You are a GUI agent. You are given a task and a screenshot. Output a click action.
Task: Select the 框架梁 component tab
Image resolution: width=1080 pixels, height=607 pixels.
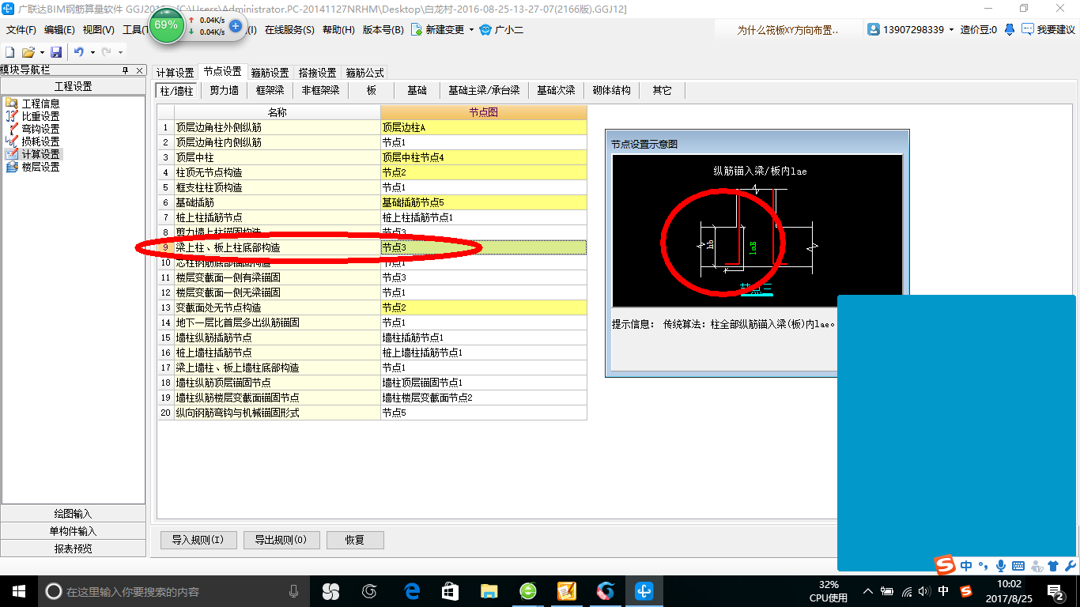[x=270, y=90]
